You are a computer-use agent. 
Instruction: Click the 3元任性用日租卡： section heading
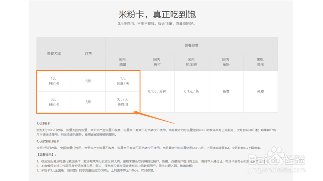[x=49, y=141]
